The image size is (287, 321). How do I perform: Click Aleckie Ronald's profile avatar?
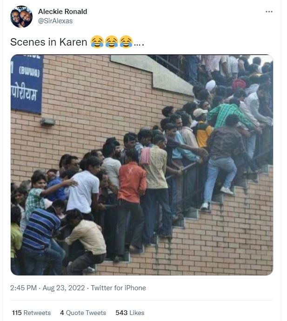pos(21,17)
